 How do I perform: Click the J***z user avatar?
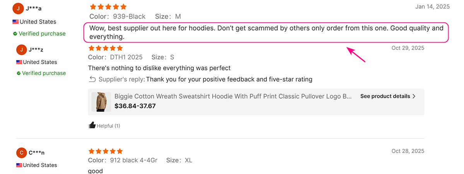point(22,49)
